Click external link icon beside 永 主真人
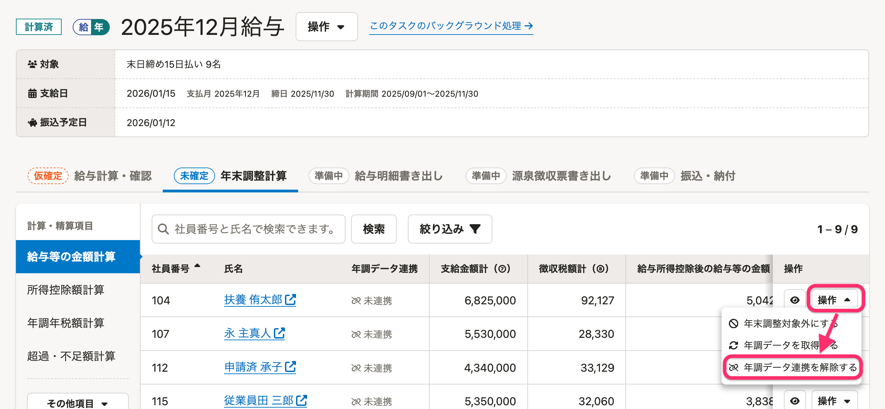Image resolution: width=885 pixels, height=409 pixels. point(279,333)
